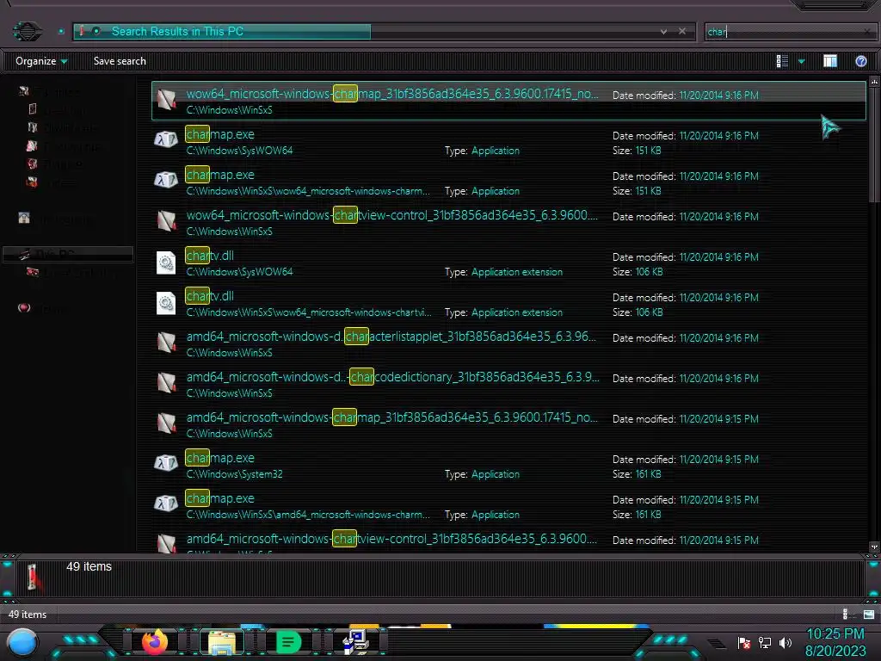This screenshot has width=881, height=661.
Task: Click the folder icon of wow64 chartview-control result
Action: (166, 221)
